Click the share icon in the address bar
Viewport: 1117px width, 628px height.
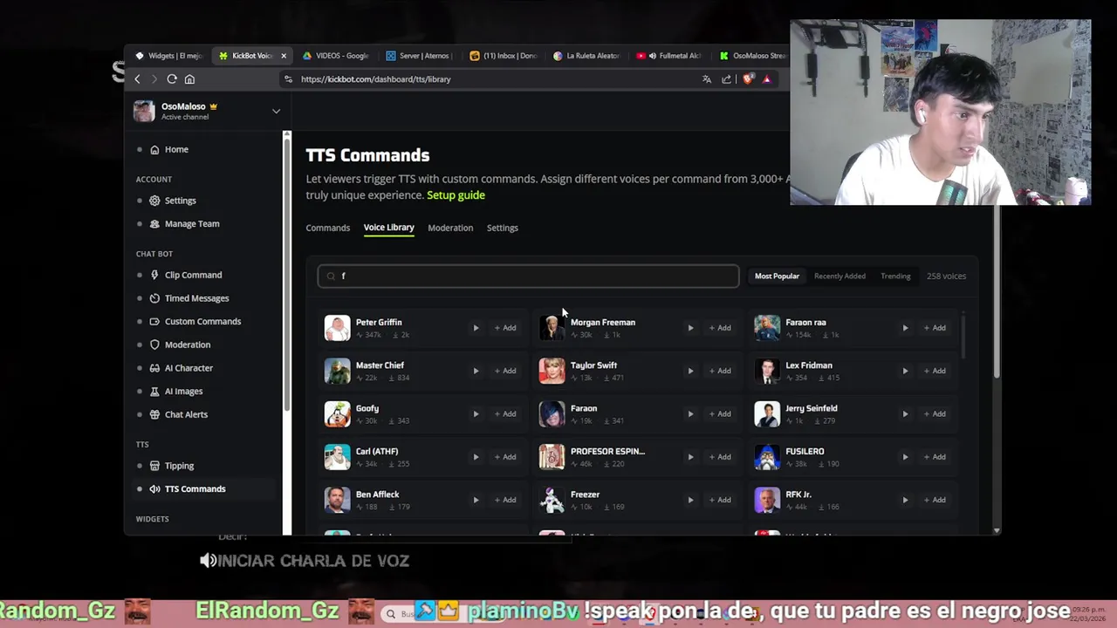[x=726, y=79]
